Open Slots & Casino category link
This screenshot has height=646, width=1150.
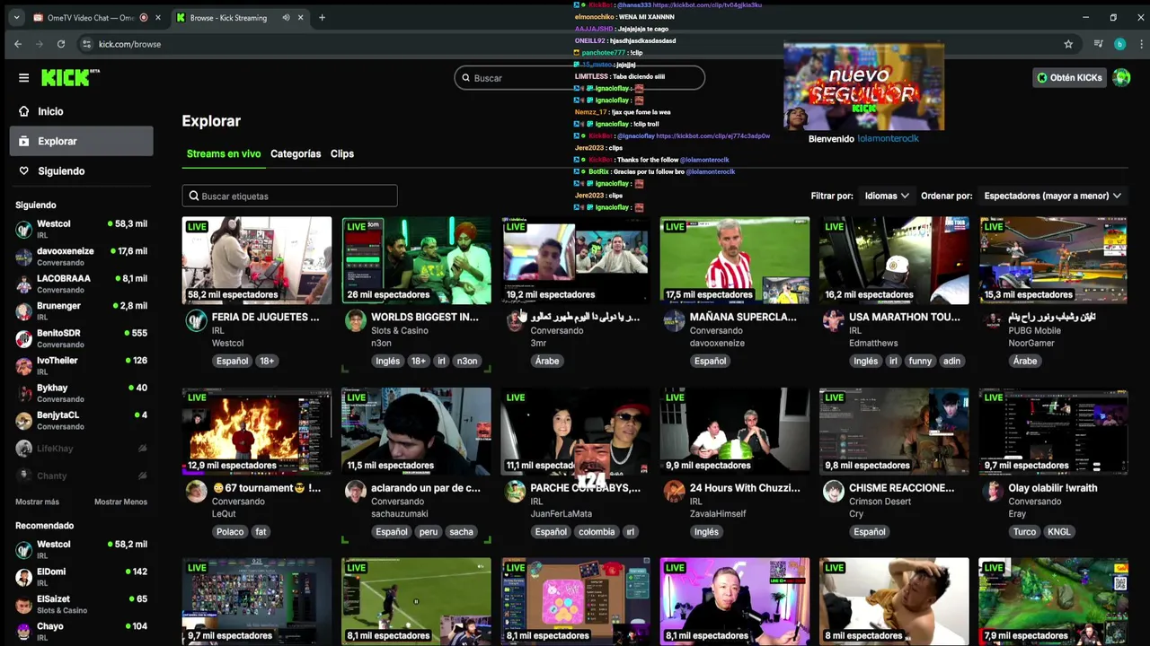point(400,330)
